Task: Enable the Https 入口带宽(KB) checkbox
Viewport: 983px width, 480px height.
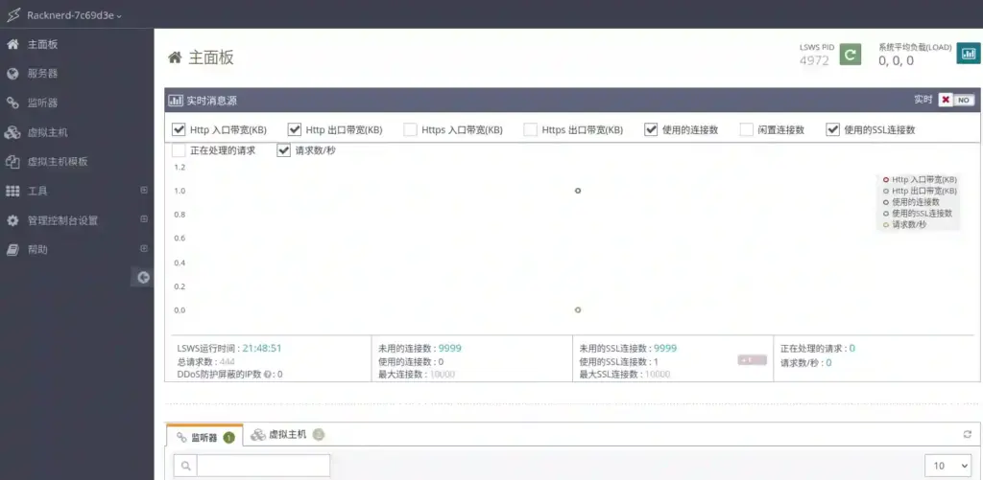Action: (410, 129)
